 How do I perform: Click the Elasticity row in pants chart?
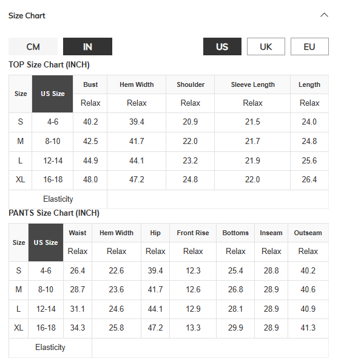(169, 348)
